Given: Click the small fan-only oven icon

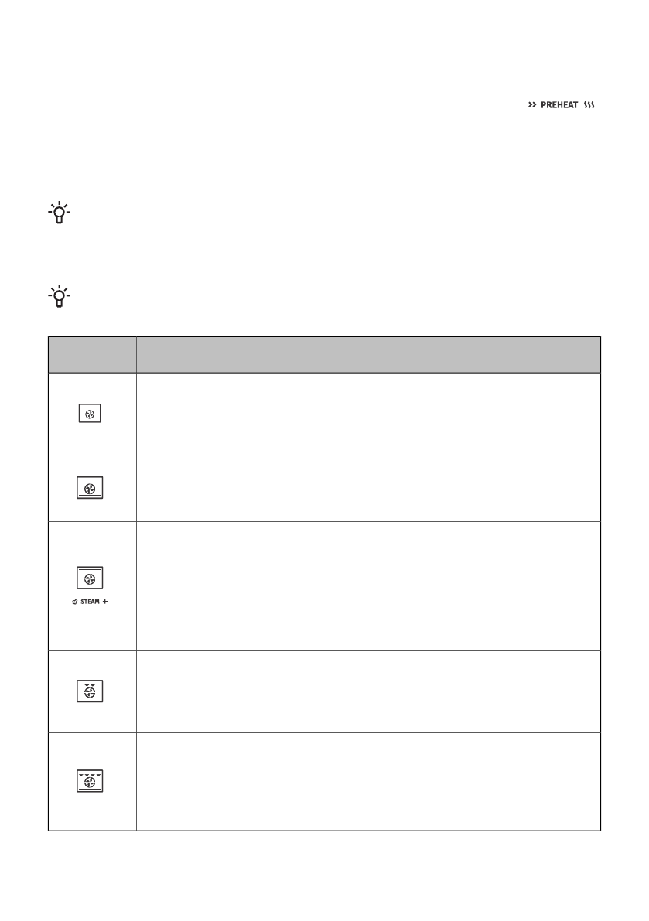Looking at the screenshot, I should pos(91,414).
